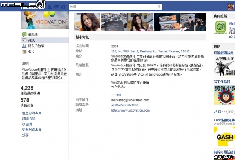Click 分享 share link
The height and width of the screenshot is (160, 235).
point(25,135)
